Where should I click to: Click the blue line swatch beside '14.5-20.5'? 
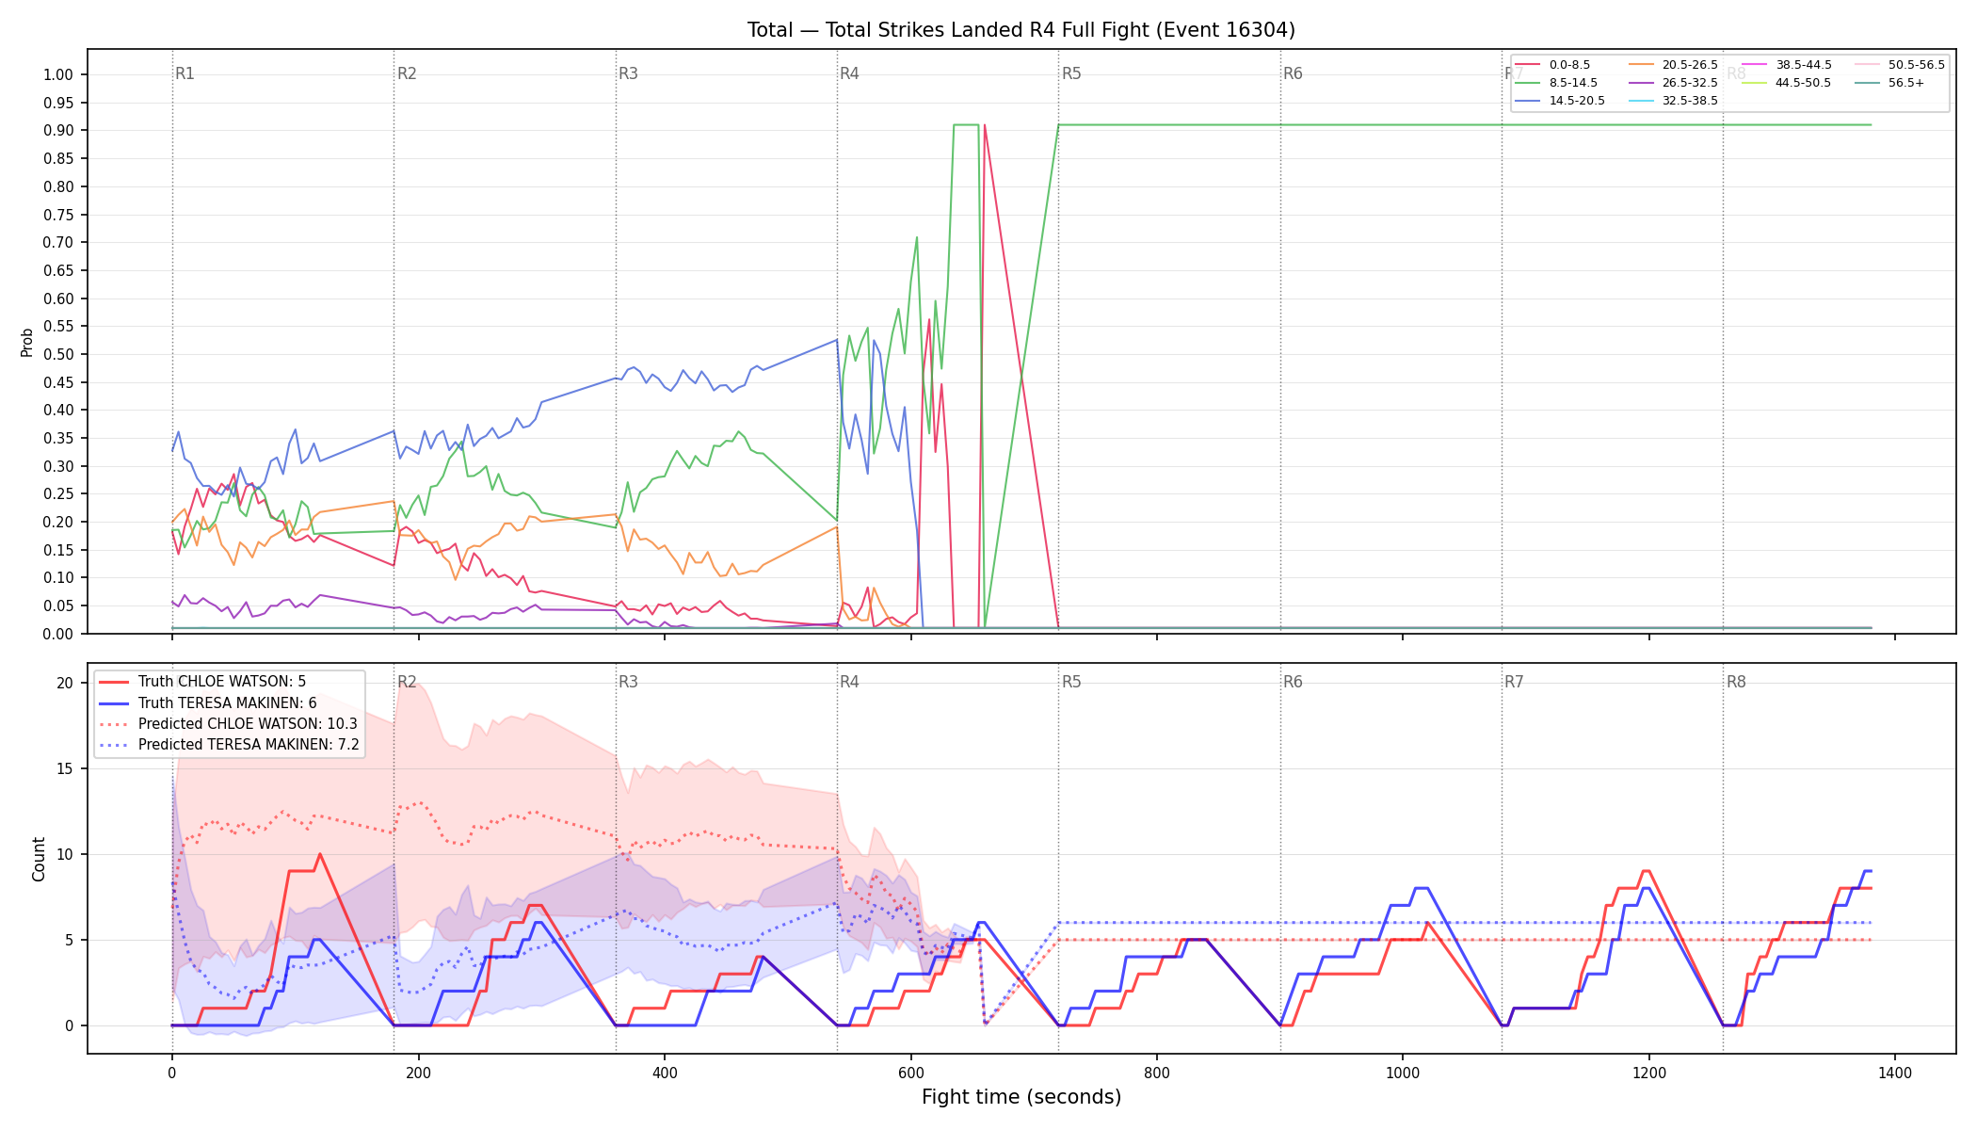pos(1529,101)
